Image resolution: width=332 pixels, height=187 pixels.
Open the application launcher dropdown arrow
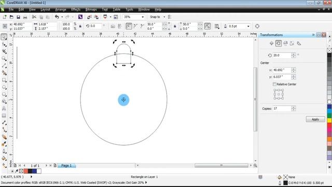[x=110, y=17]
